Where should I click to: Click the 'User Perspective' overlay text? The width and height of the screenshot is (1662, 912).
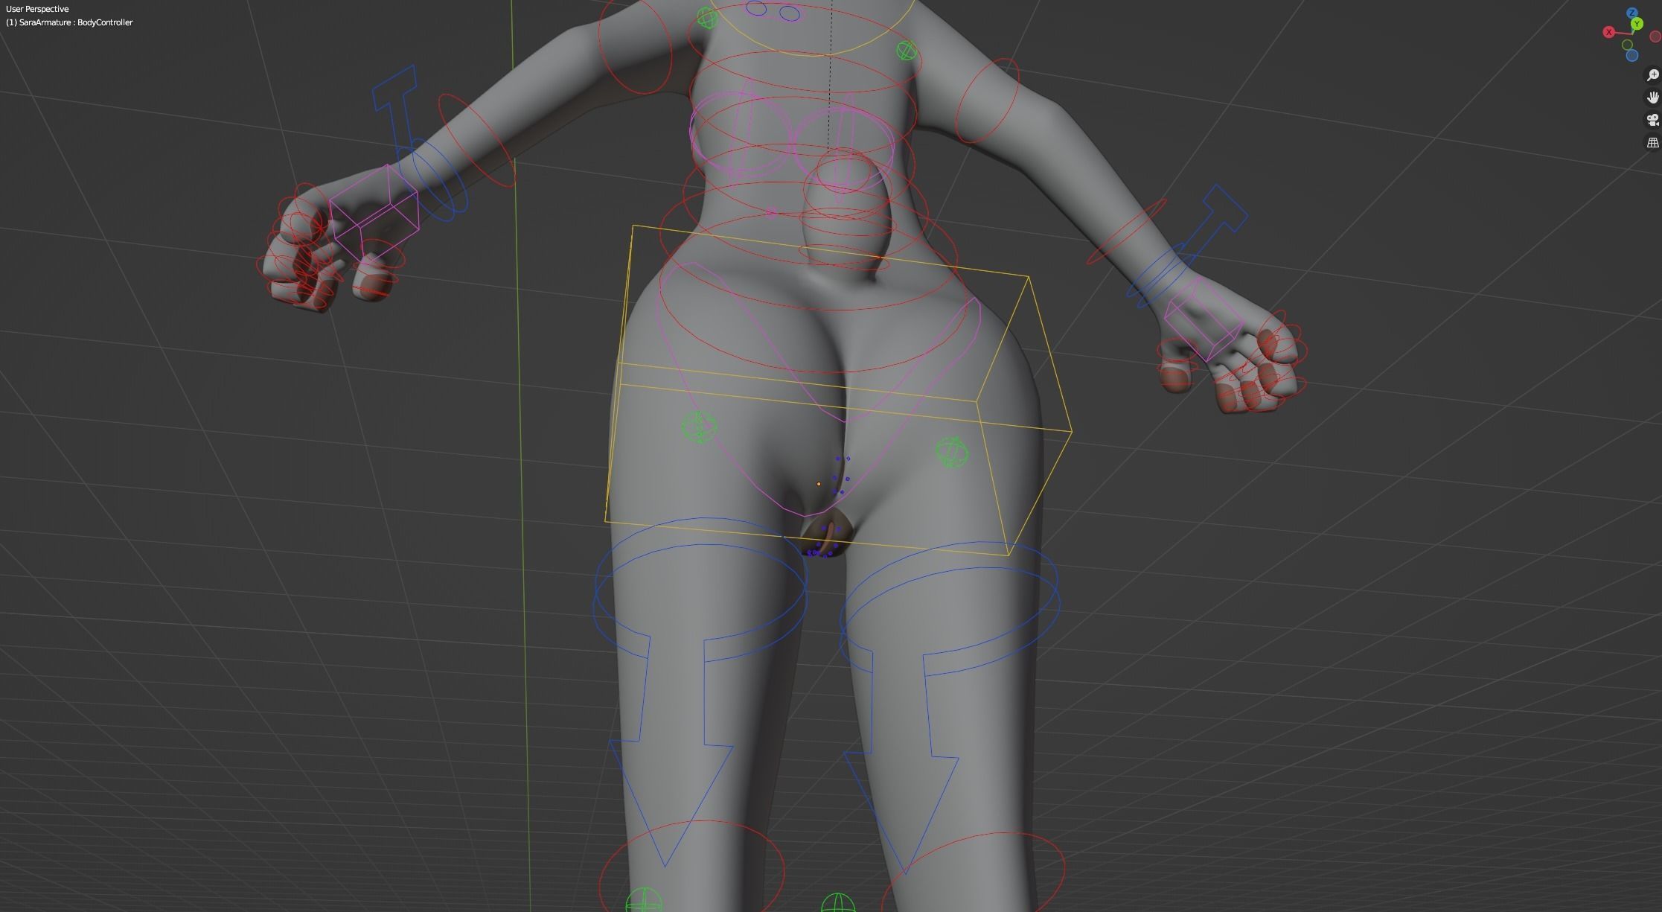pos(37,9)
